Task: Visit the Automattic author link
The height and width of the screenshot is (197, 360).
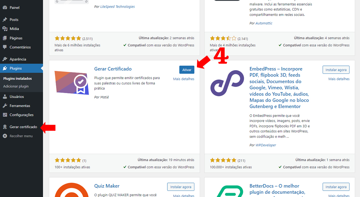Action: 264,23
